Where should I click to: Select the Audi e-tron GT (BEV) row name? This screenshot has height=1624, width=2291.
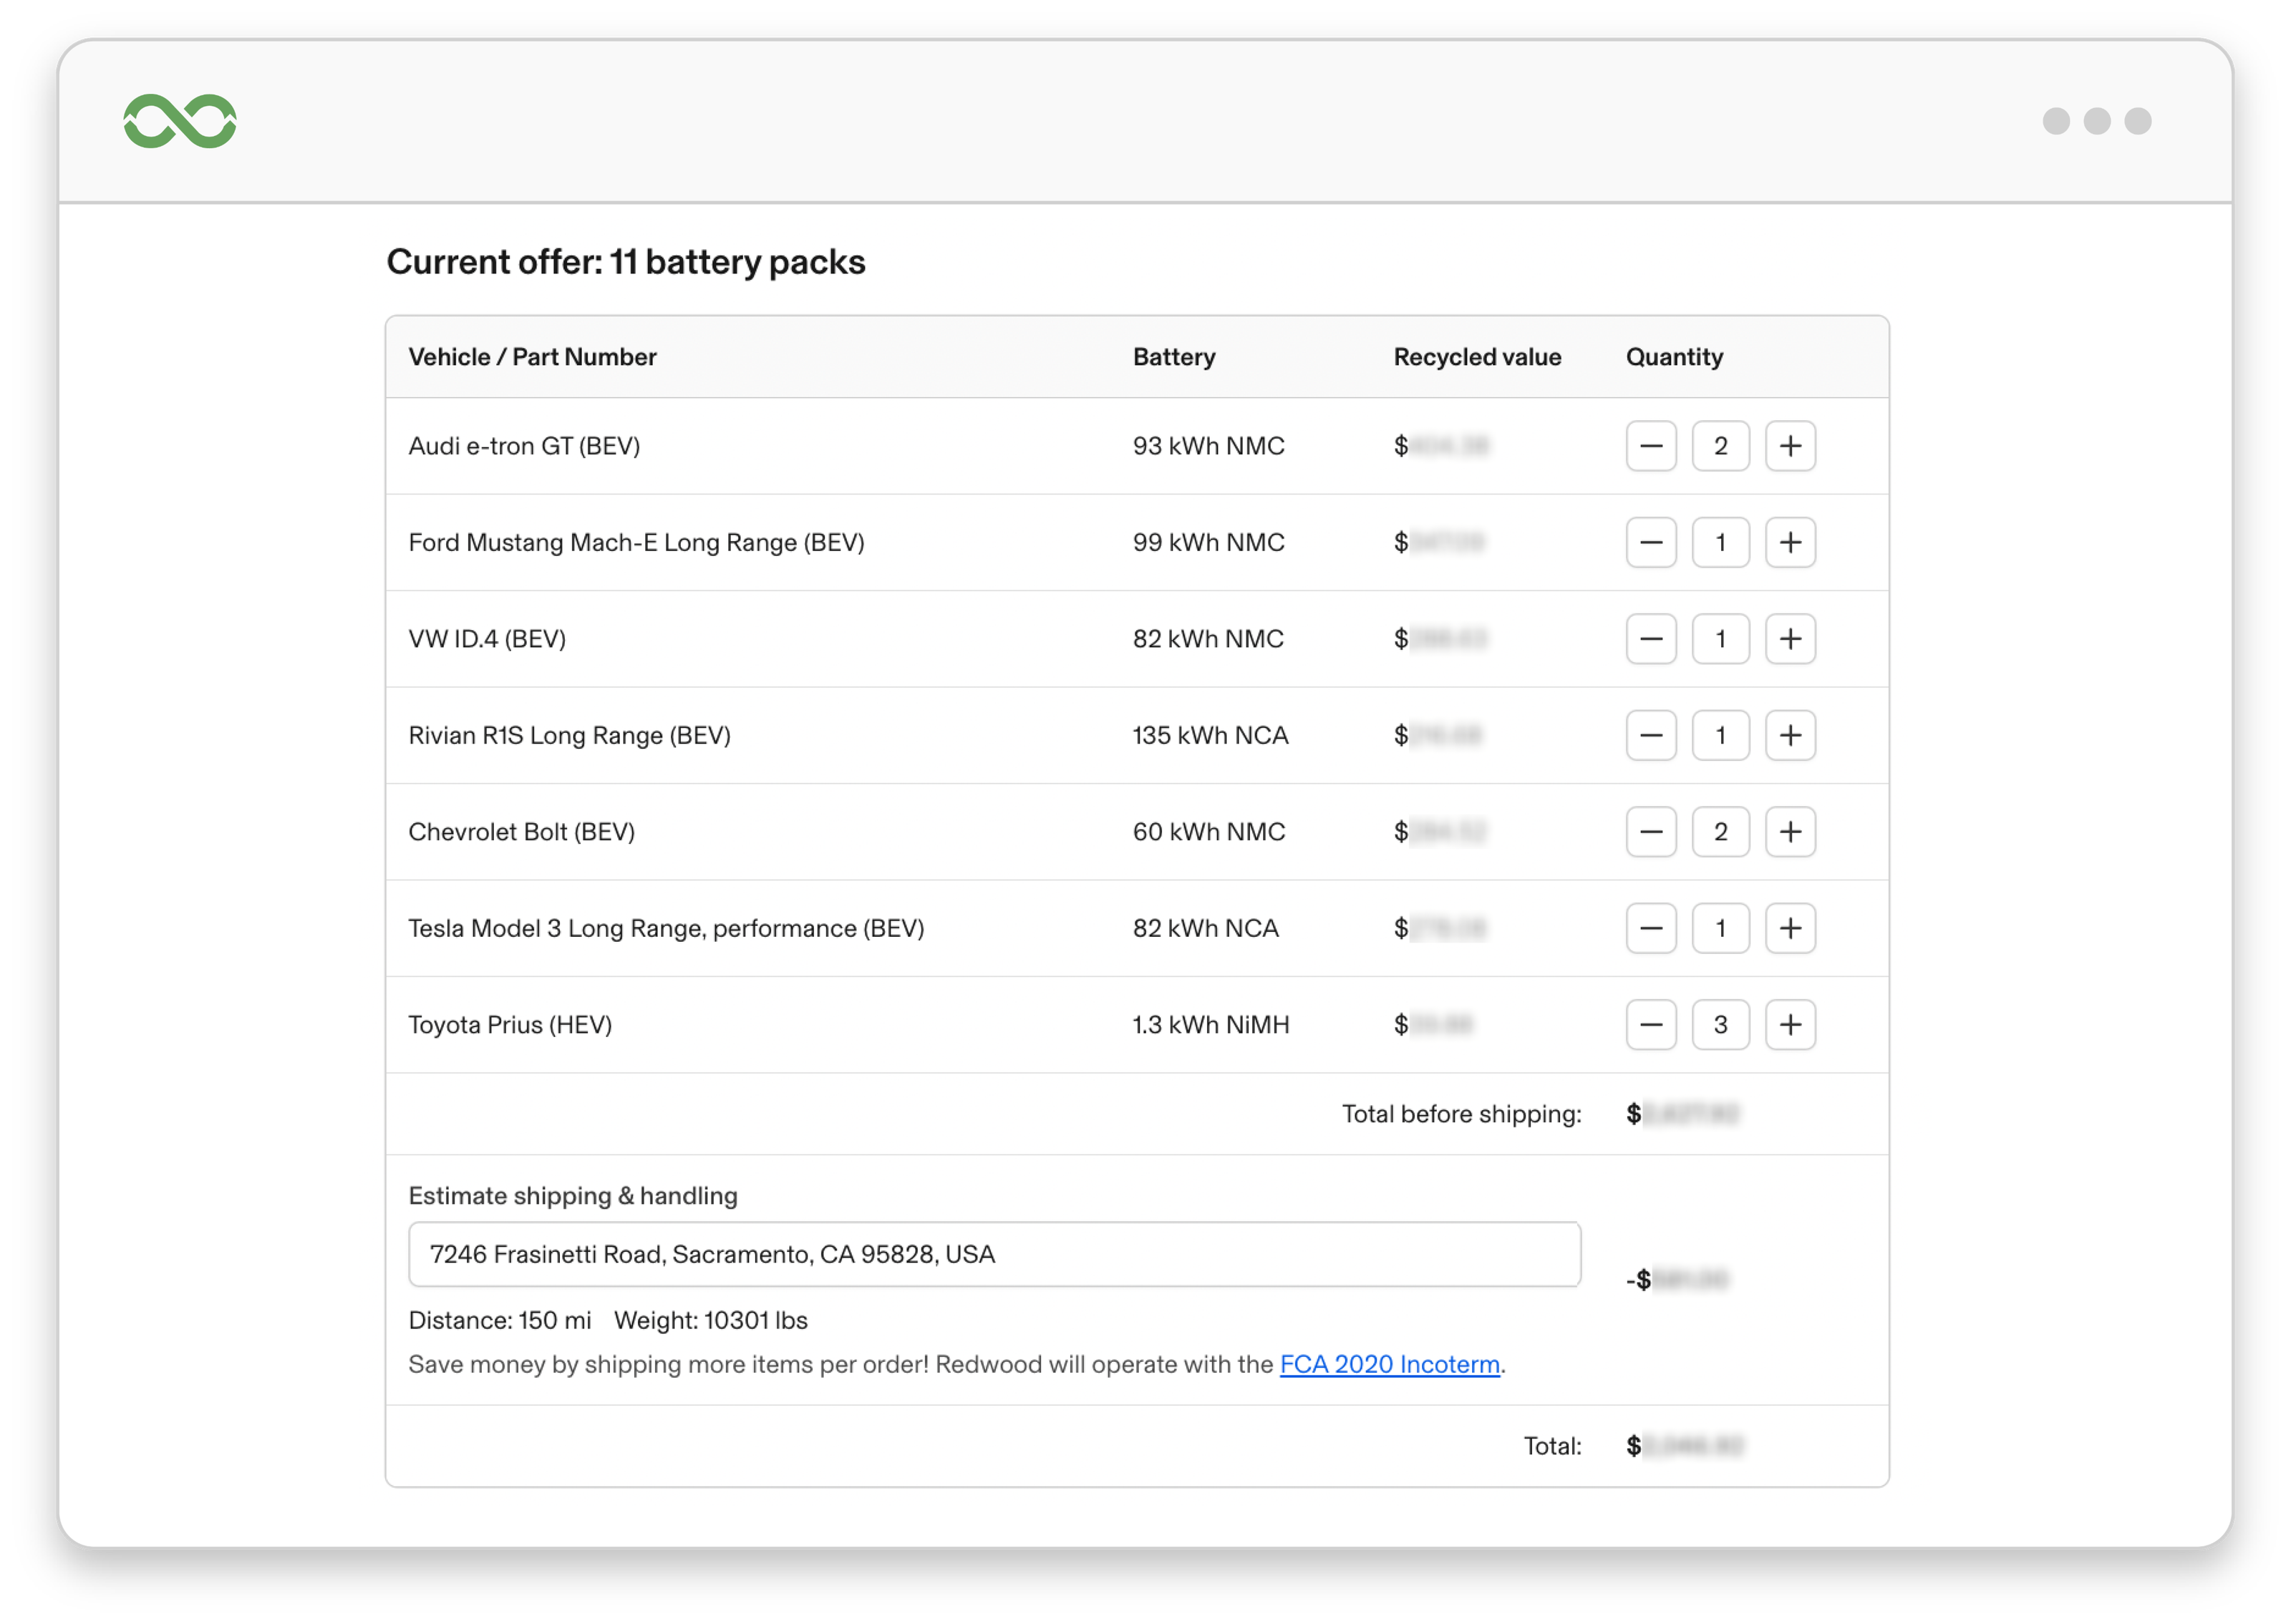click(x=524, y=446)
